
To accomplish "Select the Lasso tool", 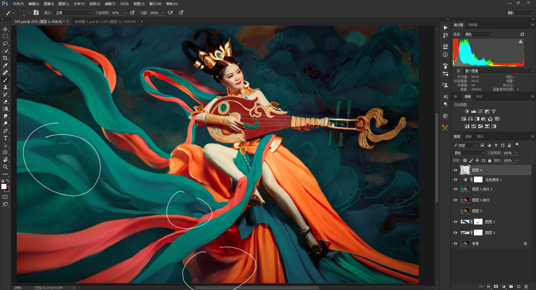I will click(x=5, y=44).
